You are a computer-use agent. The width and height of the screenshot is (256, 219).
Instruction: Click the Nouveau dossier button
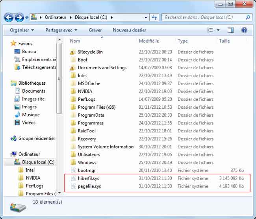(x=129, y=30)
